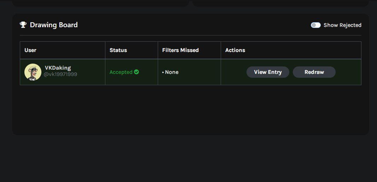Toggle the Show Rejected switch
Image resolution: width=377 pixels, height=182 pixels.
coord(315,25)
